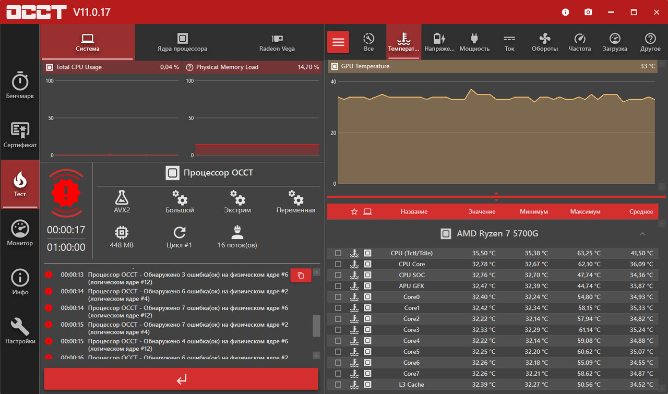
Task: Click the Процессор OCCT test title
Action: 218,173
